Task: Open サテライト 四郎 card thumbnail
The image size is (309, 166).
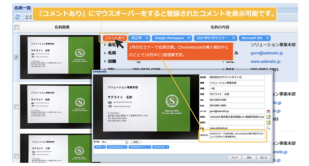Action: (56, 107)
